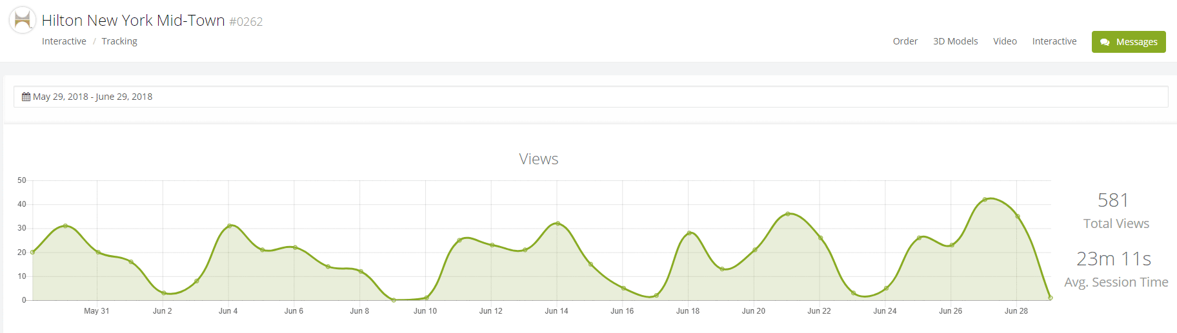
Task: Click project number #0262
Action: [x=246, y=22]
